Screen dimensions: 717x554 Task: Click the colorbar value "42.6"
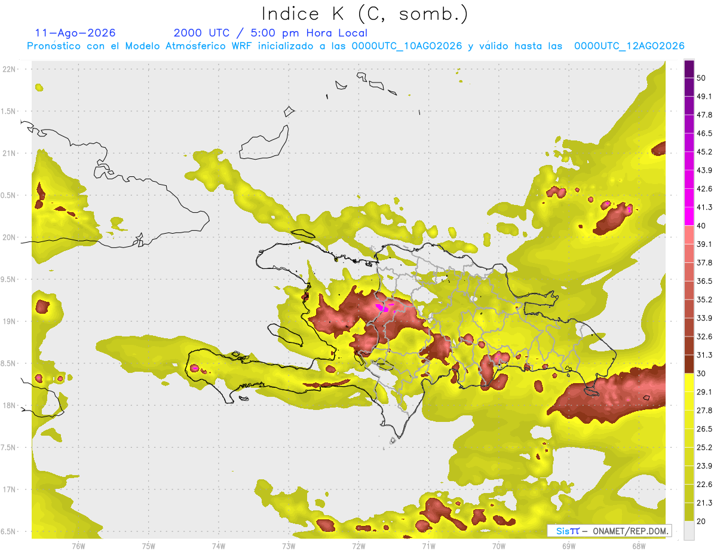pyautogui.click(x=704, y=189)
